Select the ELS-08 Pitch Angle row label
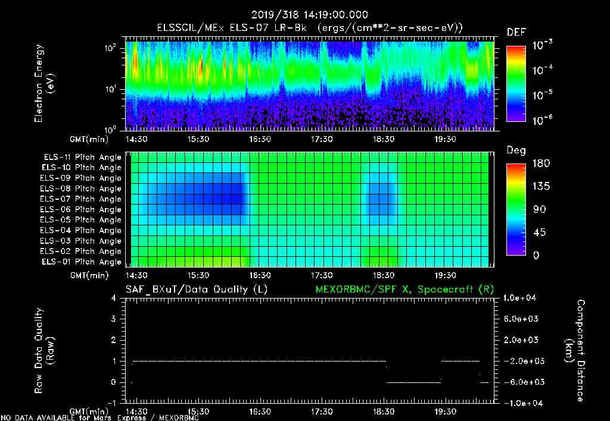This screenshot has width=610, height=421. coord(81,188)
